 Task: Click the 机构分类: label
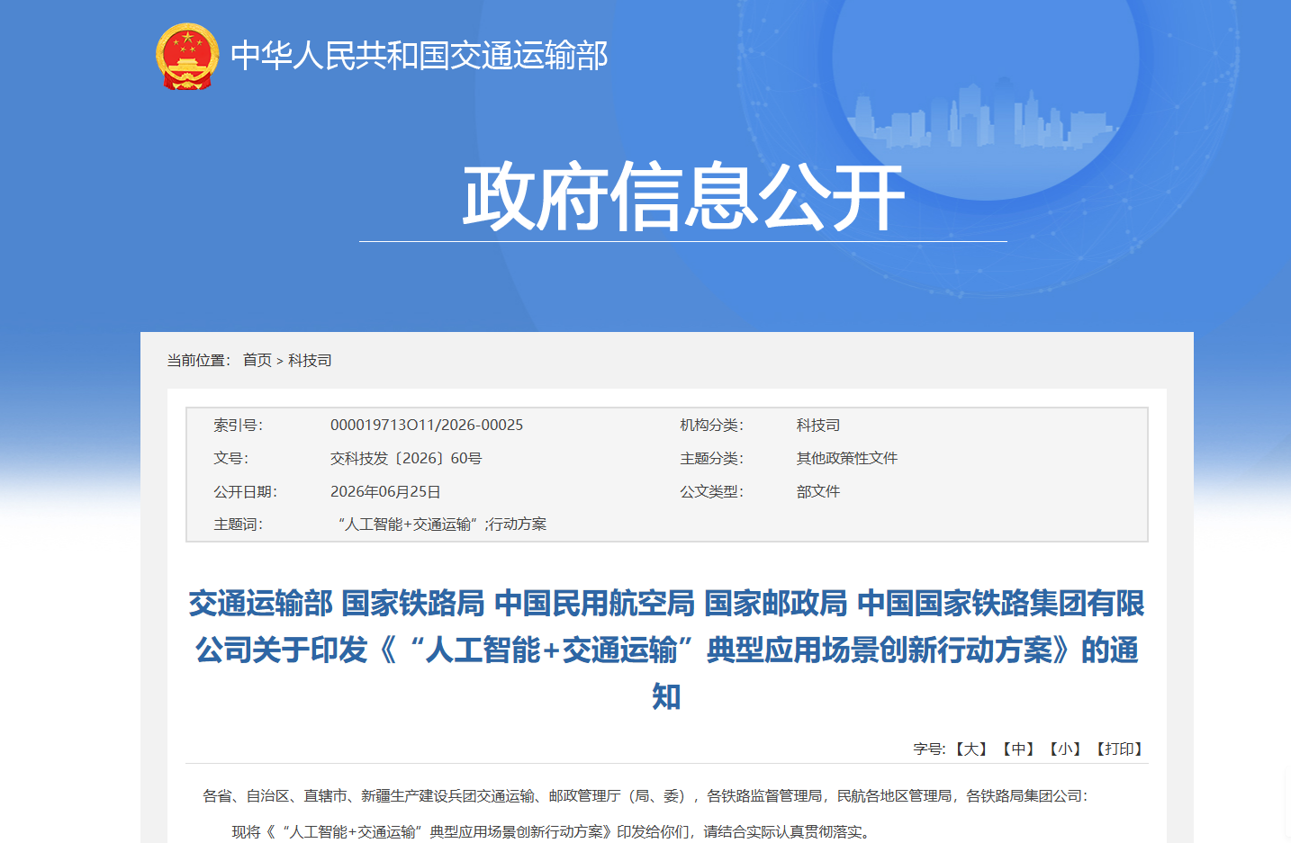coord(711,425)
